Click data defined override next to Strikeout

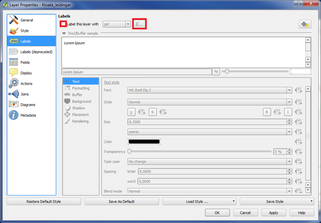163,112
